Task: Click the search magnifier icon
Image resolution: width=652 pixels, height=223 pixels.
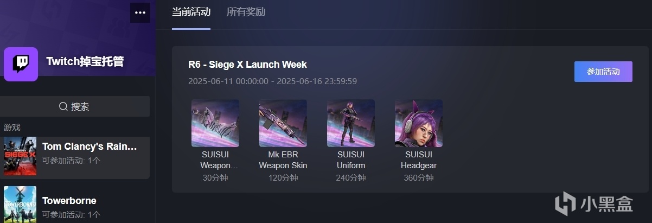Action: (63, 106)
